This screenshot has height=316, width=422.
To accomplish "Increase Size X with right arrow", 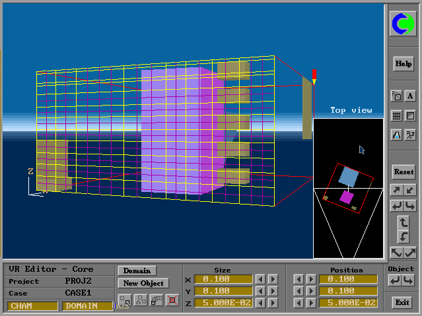I will click(x=273, y=279).
